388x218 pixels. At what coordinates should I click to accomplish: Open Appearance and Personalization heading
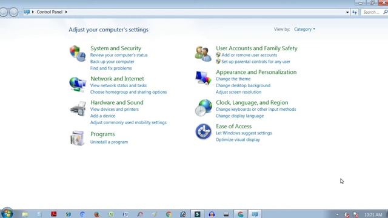click(x=256, y=72)
